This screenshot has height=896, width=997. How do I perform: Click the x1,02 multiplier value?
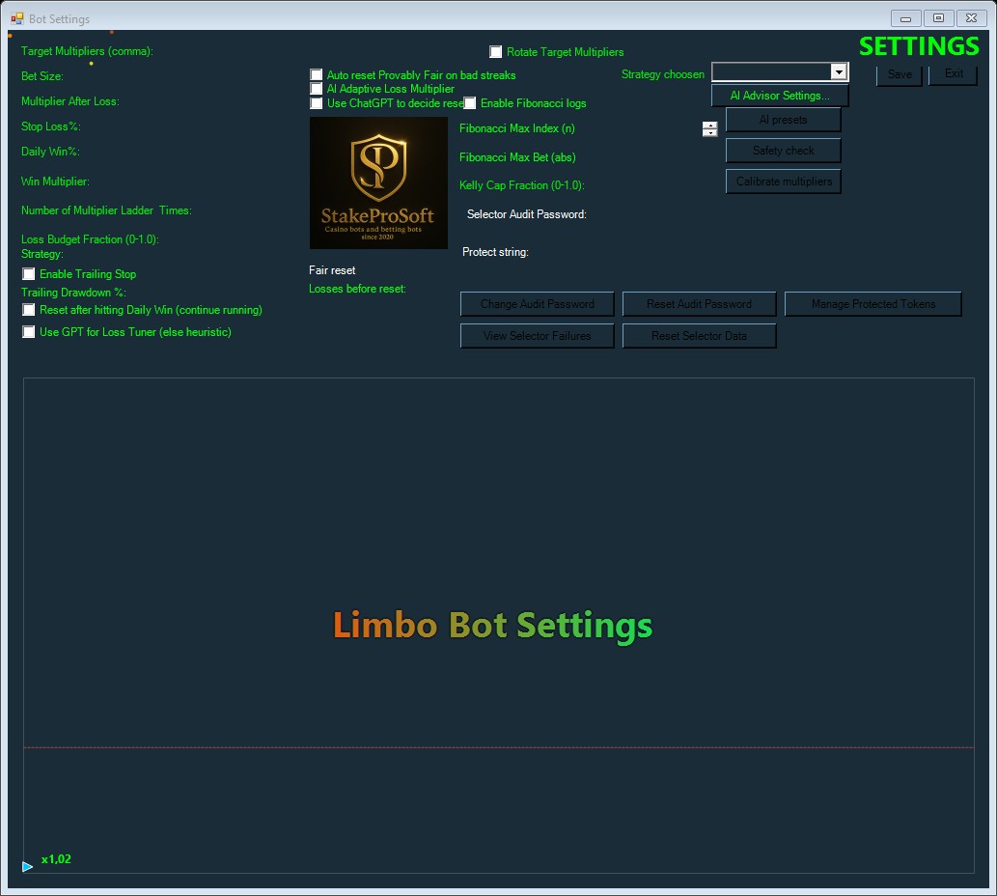[x=56, y=859]
